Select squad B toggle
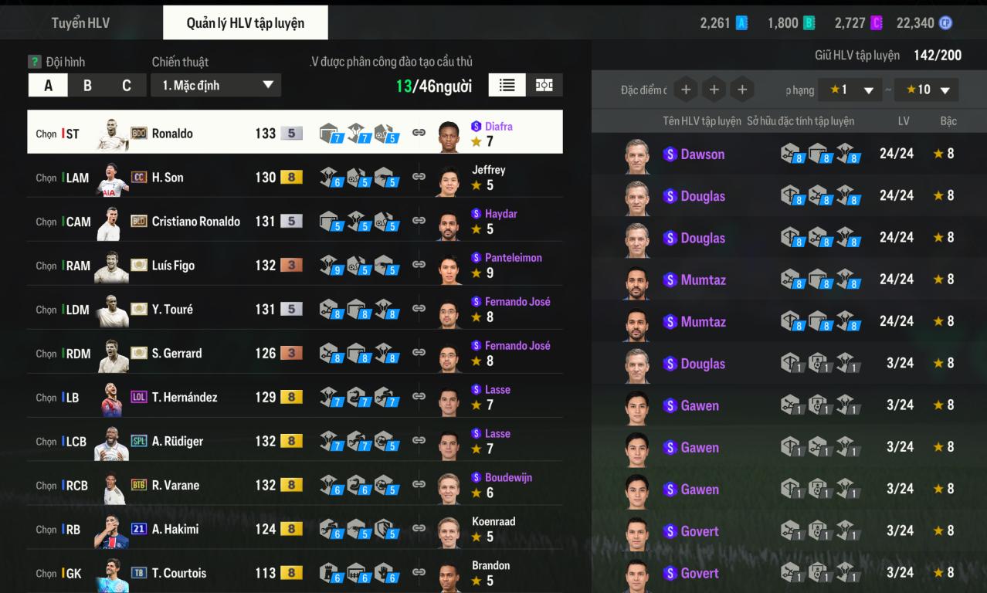This screenshot has height=593, width=987. (x=87, y=86)
